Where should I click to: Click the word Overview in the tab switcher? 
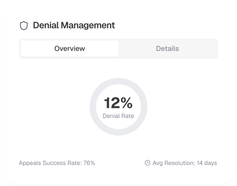(x=70, y=49)
